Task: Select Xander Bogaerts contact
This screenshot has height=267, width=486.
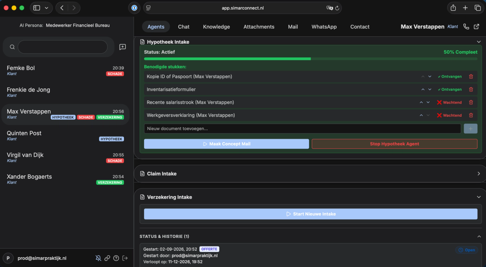Action: (65, 179)
